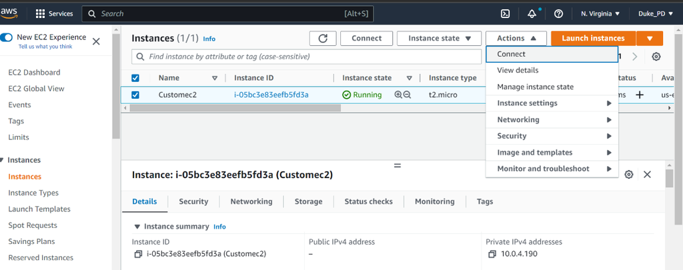
Task: Click the sidebar vertical scrollbar
Action: tap(116, 87)
